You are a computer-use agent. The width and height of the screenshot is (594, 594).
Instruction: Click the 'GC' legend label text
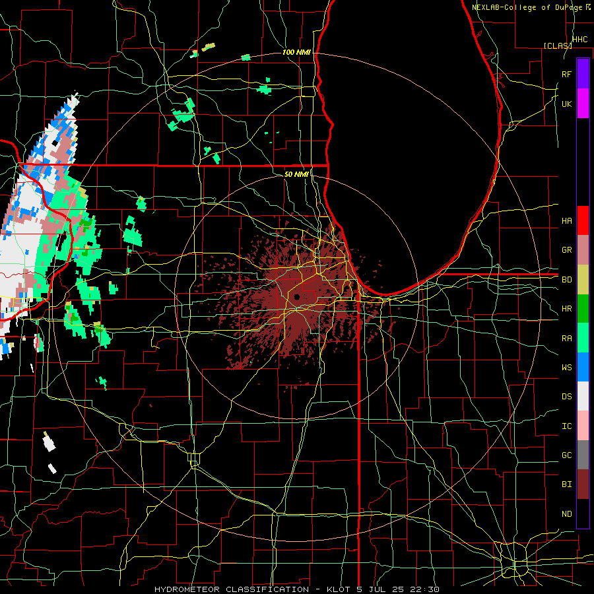(567, 455)
